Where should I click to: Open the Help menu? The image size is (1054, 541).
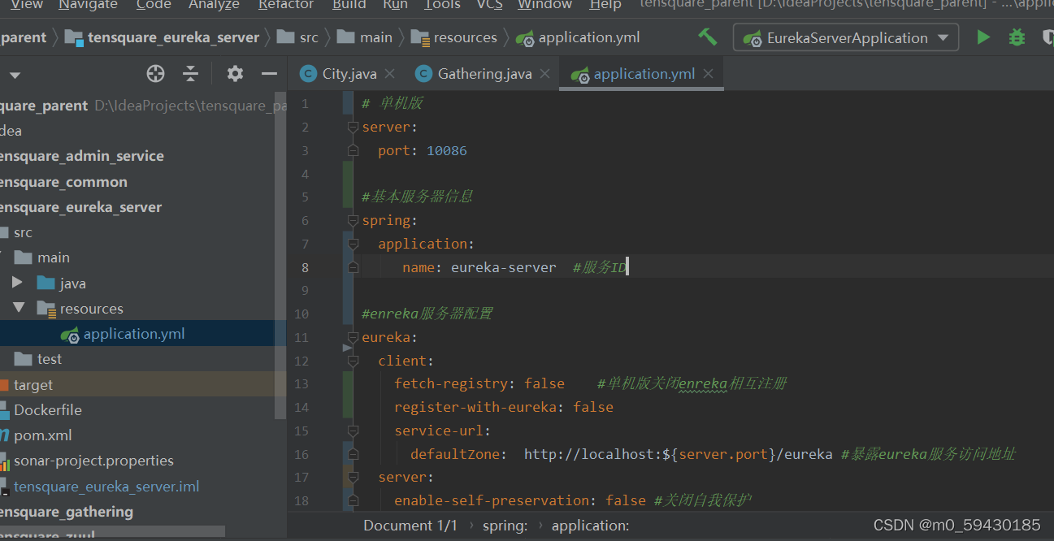(x=605, y=5)
